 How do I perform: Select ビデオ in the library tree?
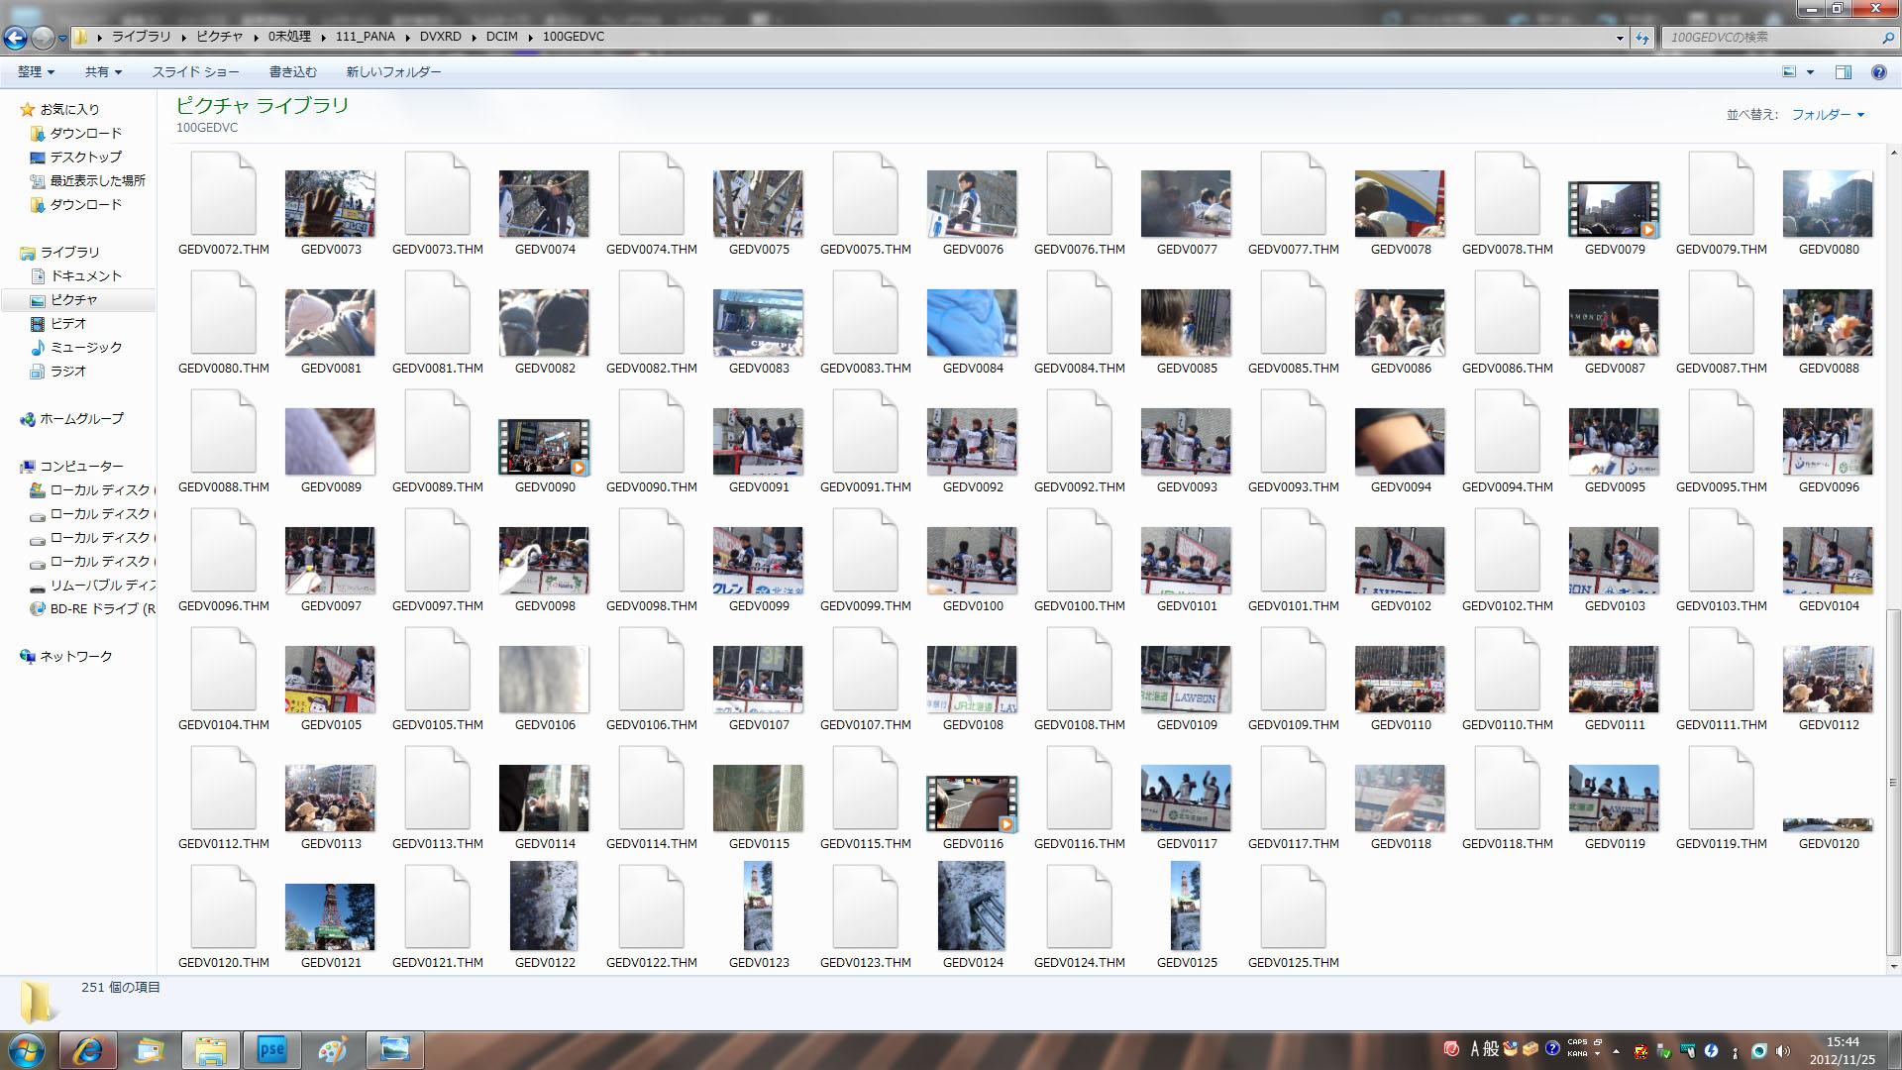pyautogui.click(x=68, y=324)
